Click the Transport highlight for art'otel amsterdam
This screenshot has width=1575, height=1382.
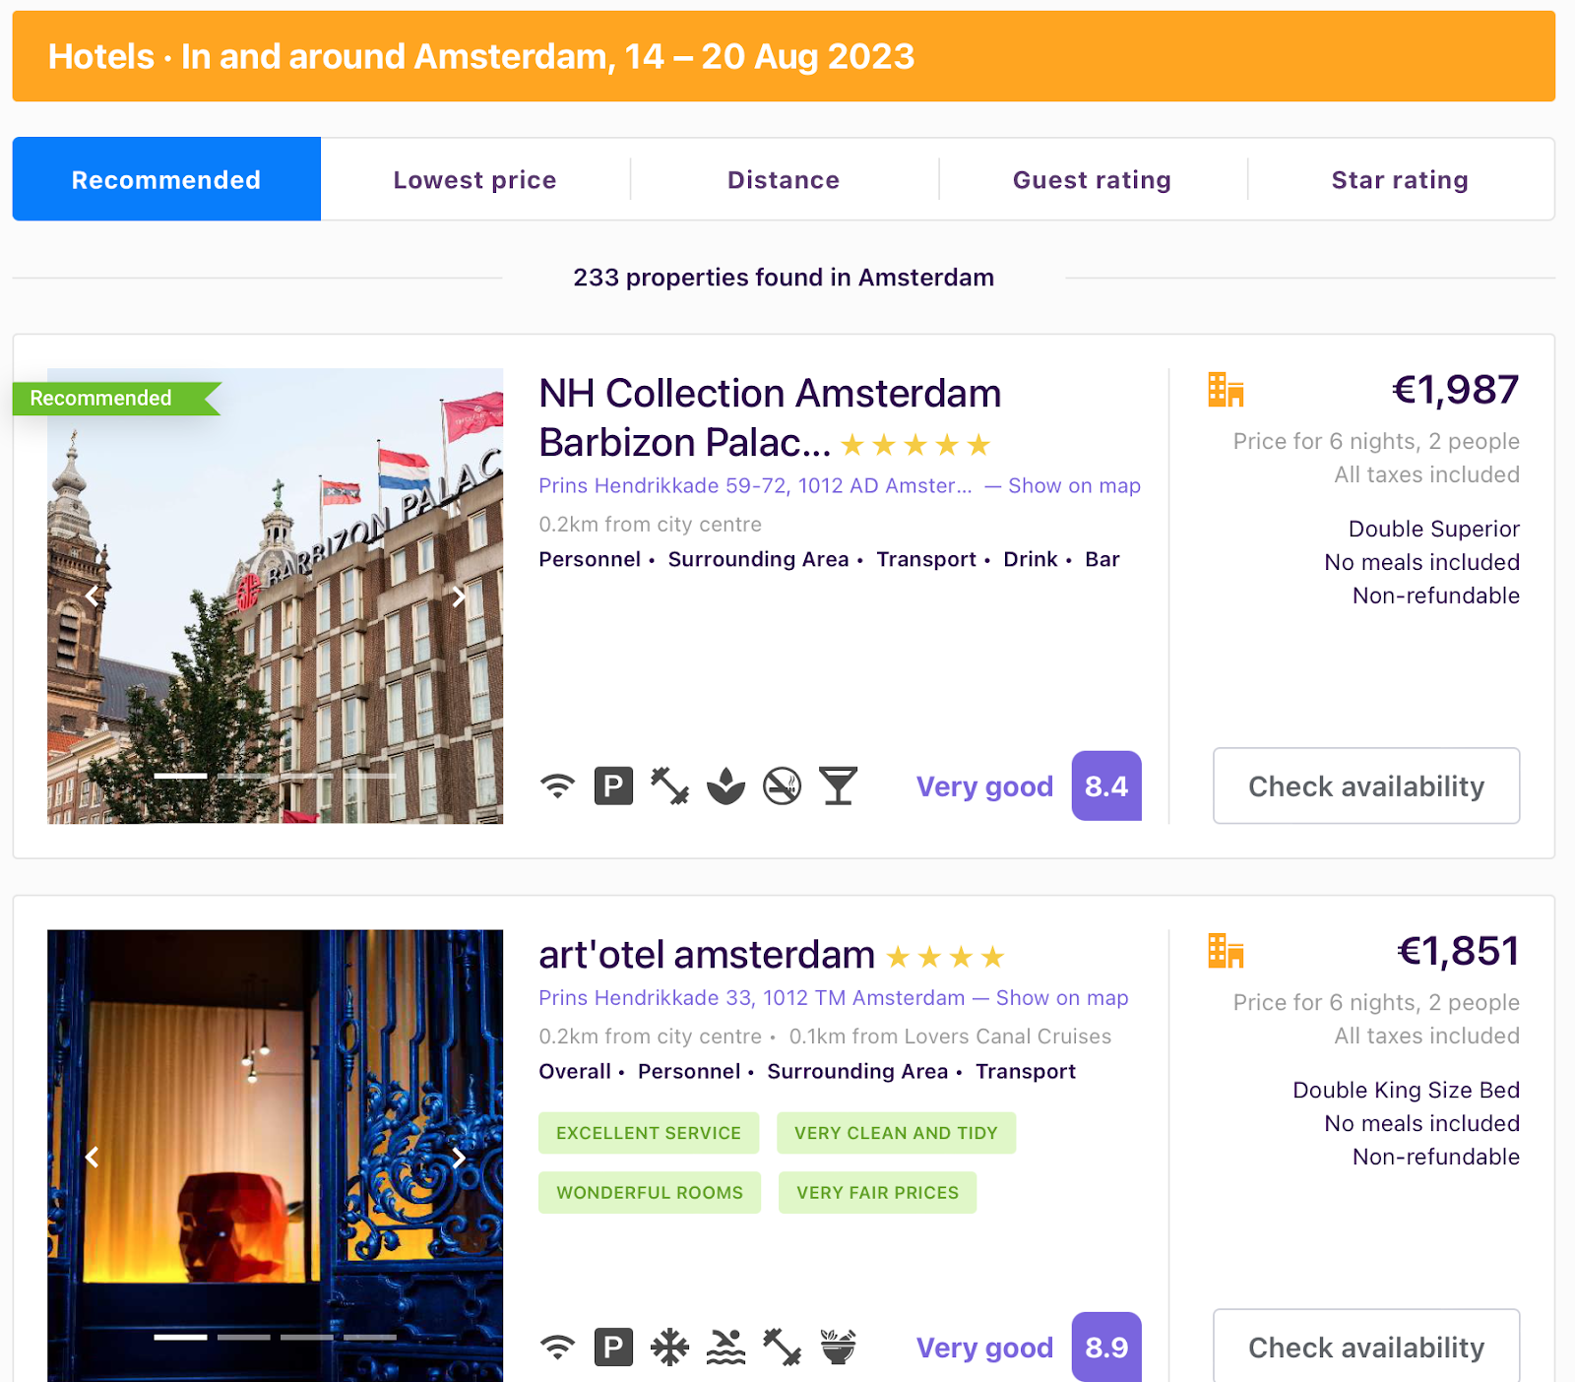[x=1026, y=1071]
